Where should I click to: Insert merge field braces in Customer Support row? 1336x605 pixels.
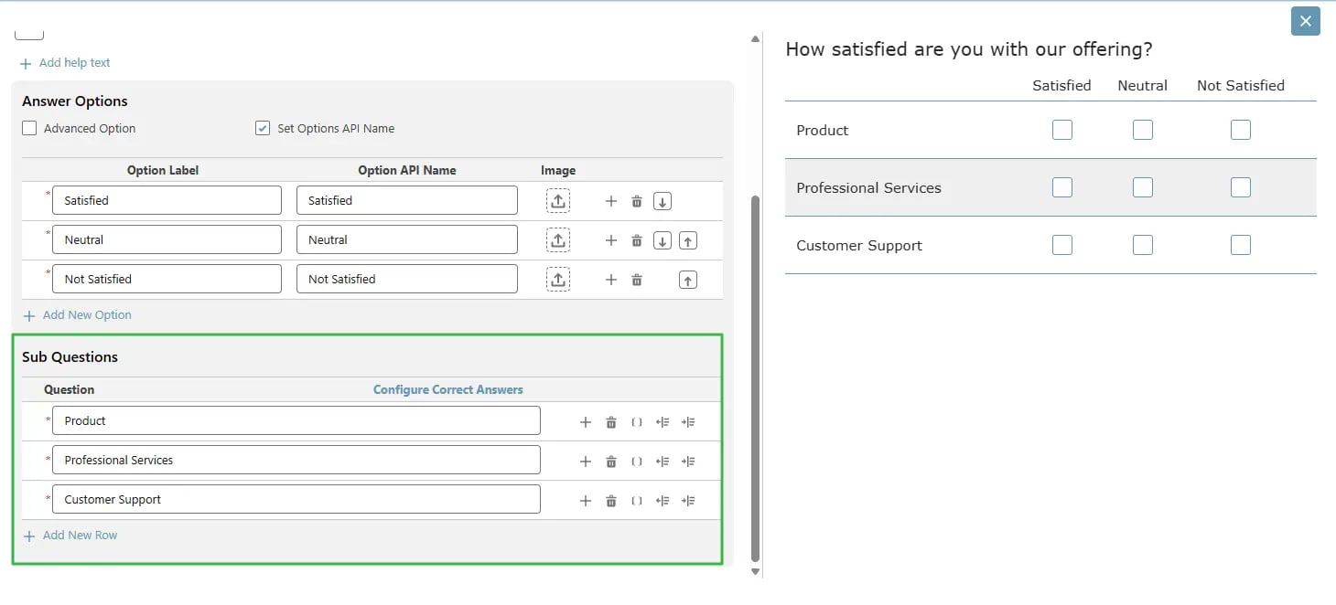coord(637,501)
